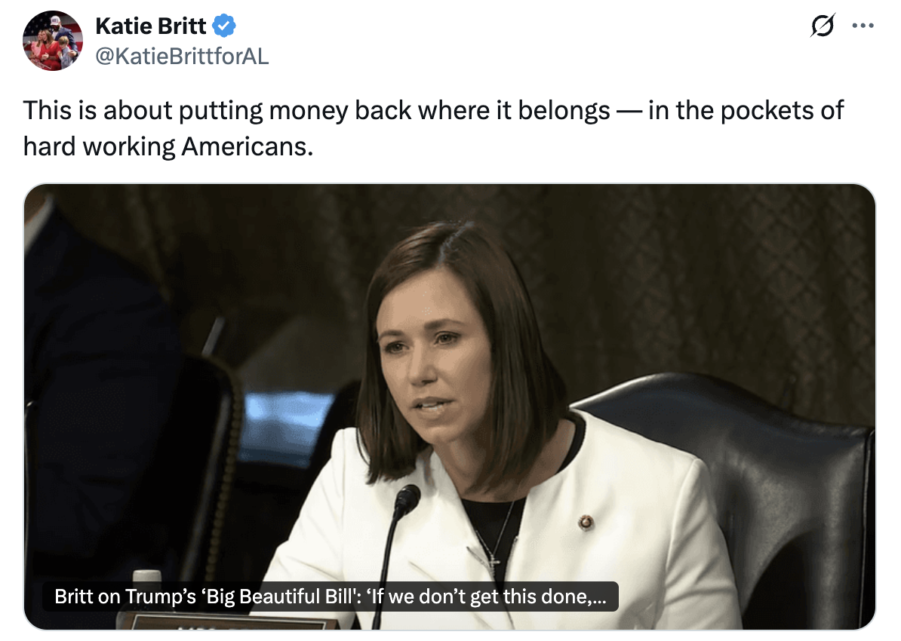Click the Katie Britt display name

tap(151, 26)
